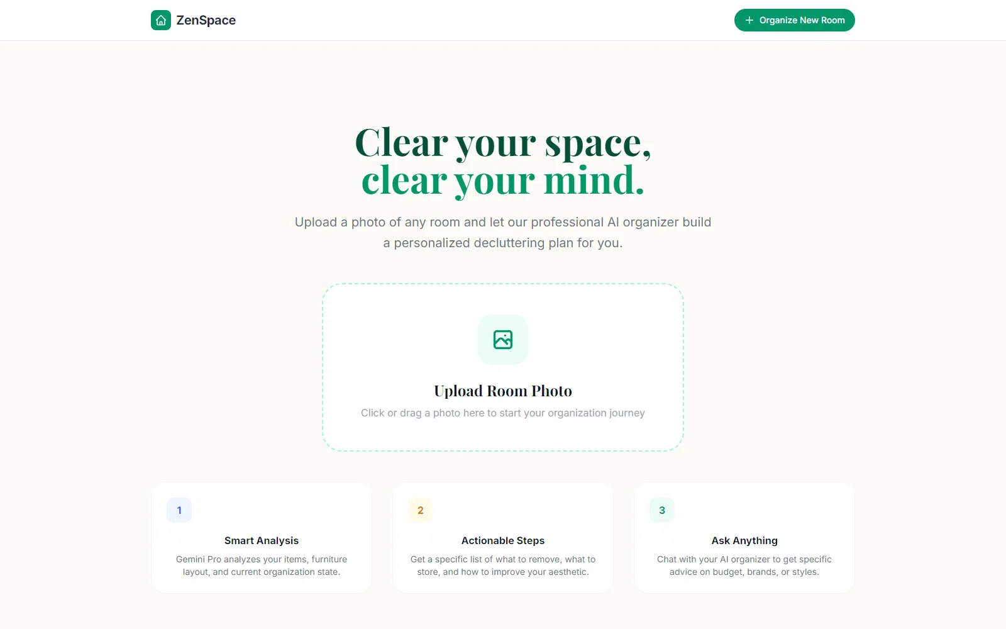
Task: Select the Smart Analysis card title
Action: click(x=262, y=540)
